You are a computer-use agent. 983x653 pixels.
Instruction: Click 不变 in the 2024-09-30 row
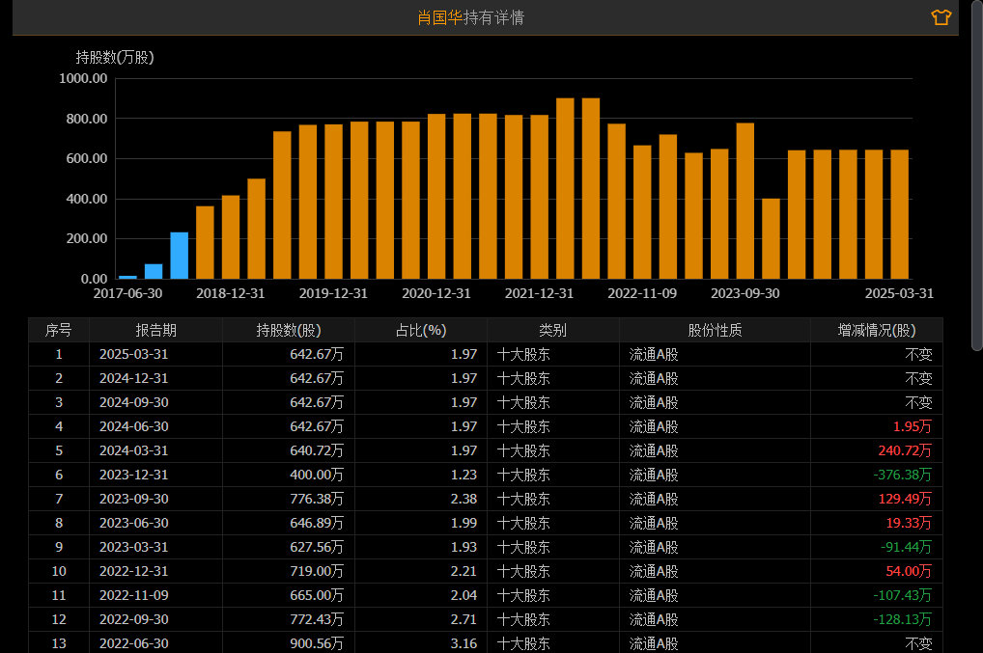pos(918,402)
